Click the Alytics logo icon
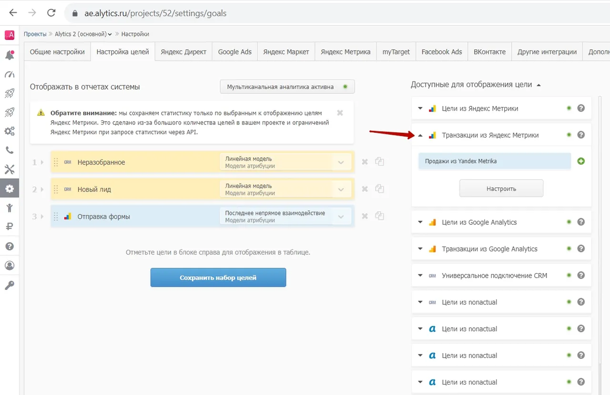The height and width of the screenshot is (395, 610). pos(10,35)
